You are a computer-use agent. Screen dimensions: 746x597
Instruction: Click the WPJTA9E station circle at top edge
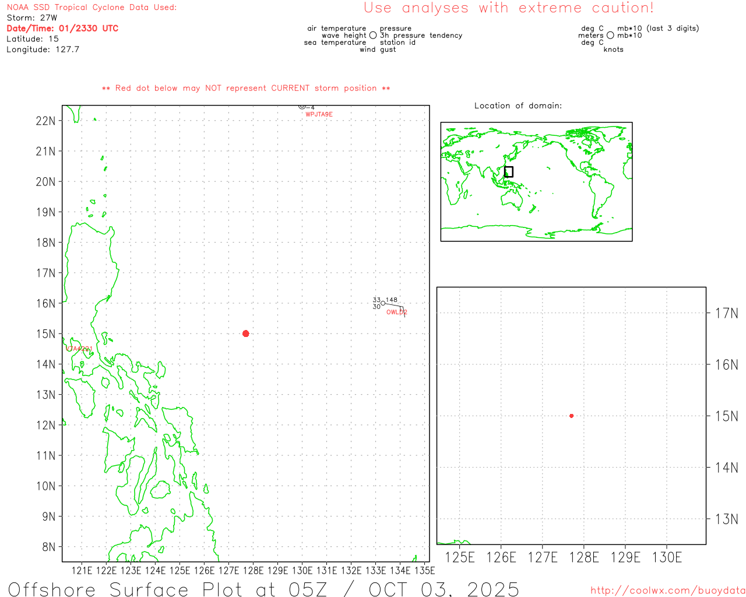[x=302, y=107]
